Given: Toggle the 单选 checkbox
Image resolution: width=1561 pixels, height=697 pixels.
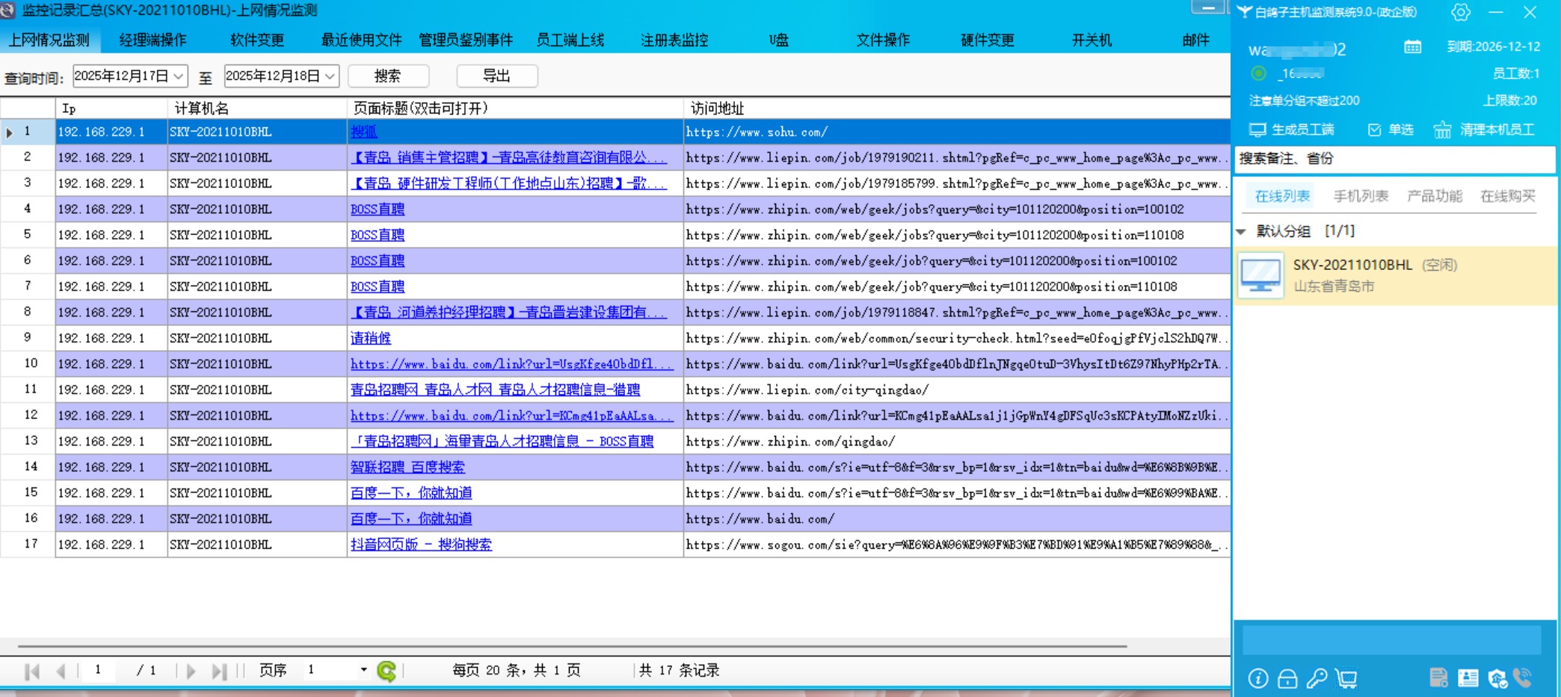Looking at the screenshot, I should point(1374,130).
